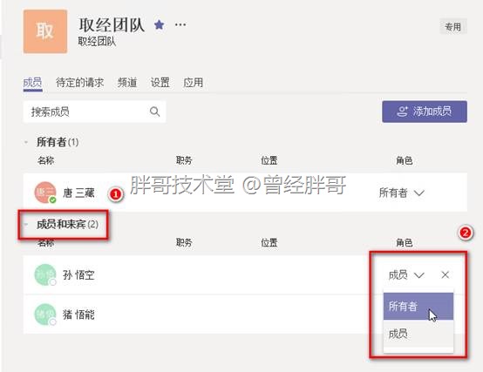Image resolution: width=483 pixels, height=372 pixels.
Task: Click the star favorite icon beside team name
Action: [159, 24]
